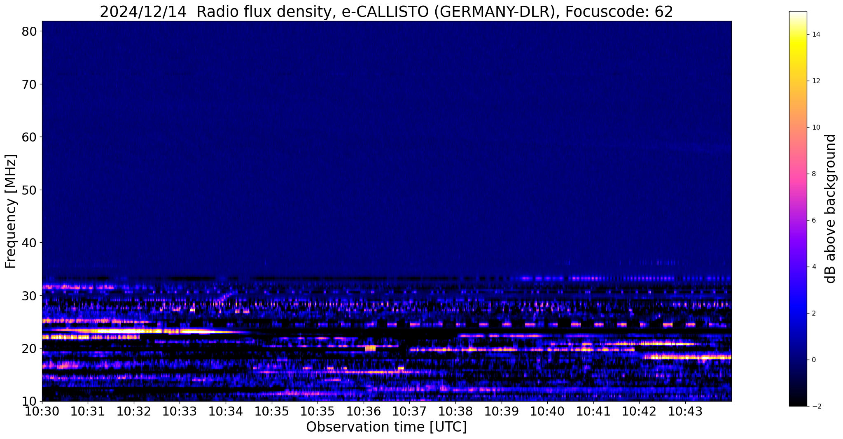Click the 'Observation time [UTC]' x-axis label
The image size is (843, 439).
386,427
